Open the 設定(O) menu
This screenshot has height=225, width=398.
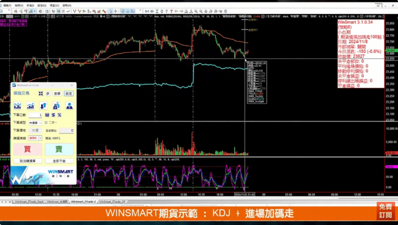coord(42,5)
